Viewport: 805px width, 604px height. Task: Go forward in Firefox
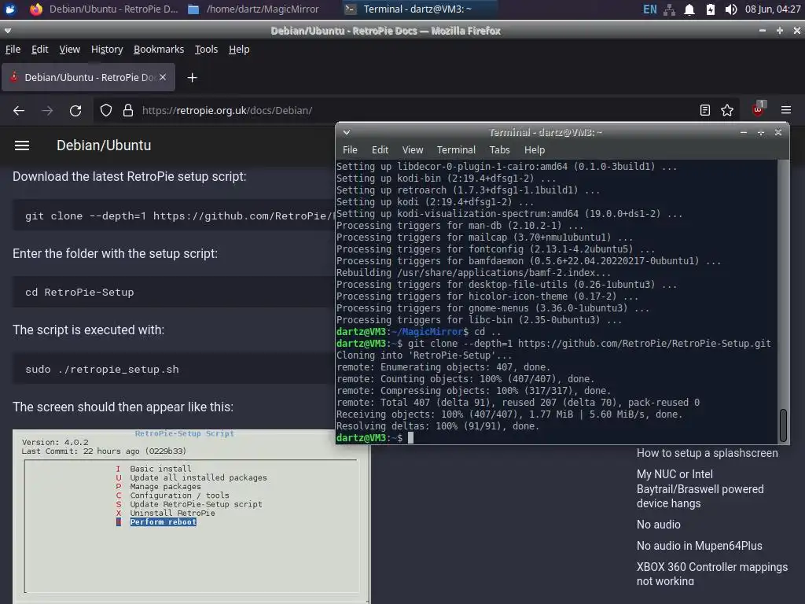click(x=47, y=110)
